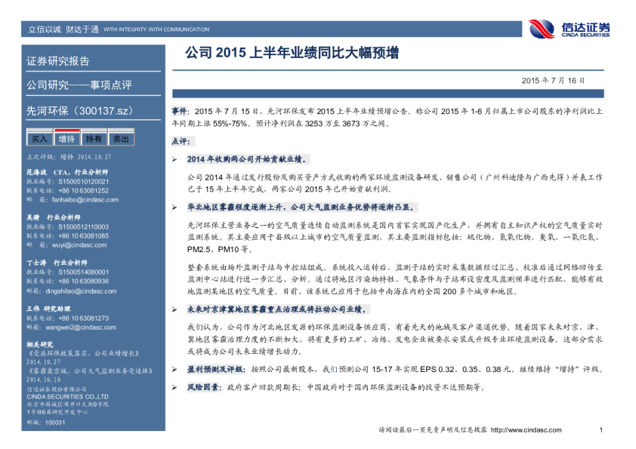Select the 买入 rating box
The width and height of the screenshot is (636, 449).
[x=39, y=139]
